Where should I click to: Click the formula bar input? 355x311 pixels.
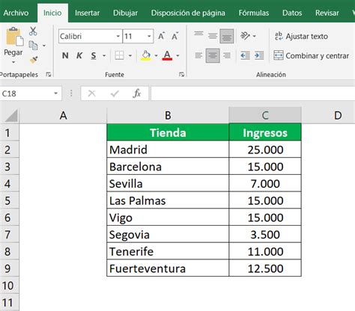tap(253, 93)
